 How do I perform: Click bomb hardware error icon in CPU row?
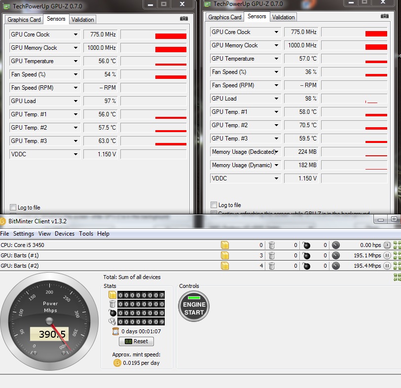pyautogui.click(x=306, y=245)
